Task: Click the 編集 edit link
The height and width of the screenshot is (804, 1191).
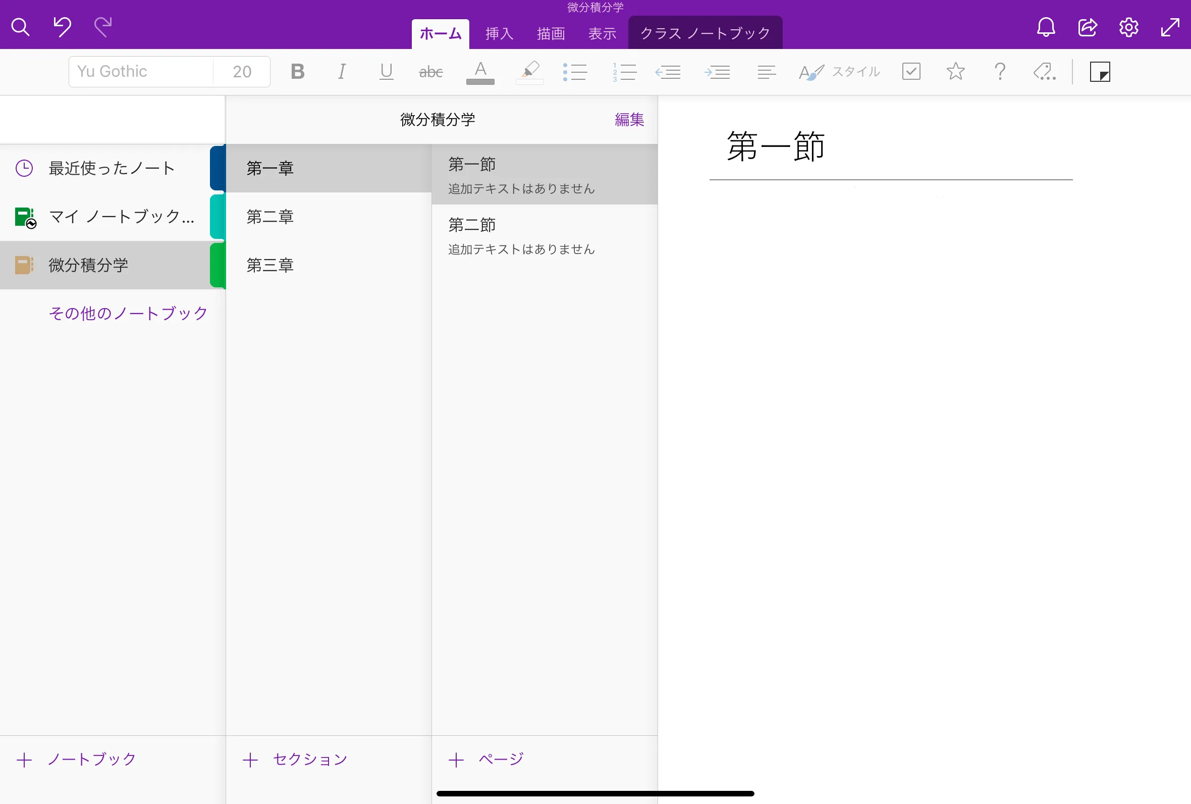Action: pos(629,120)
